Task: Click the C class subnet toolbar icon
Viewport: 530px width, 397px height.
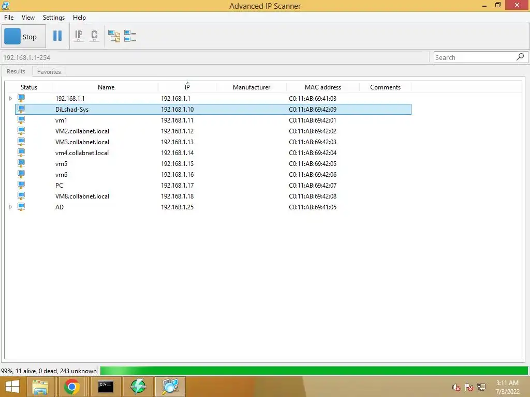Action: click(x=94, y=36)
